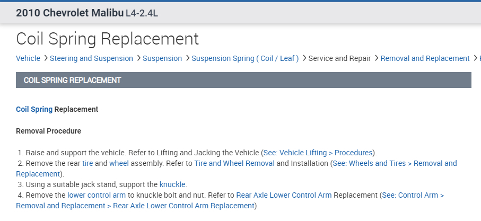Go to Steering and Suspension breadcrumb

(x=91, y=58)
